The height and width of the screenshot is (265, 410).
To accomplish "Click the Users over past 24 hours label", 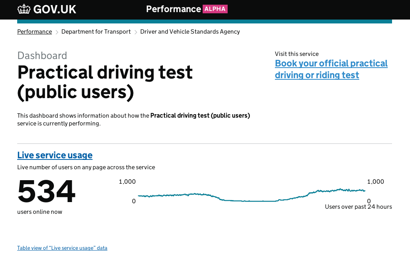I will click(358, 206).
